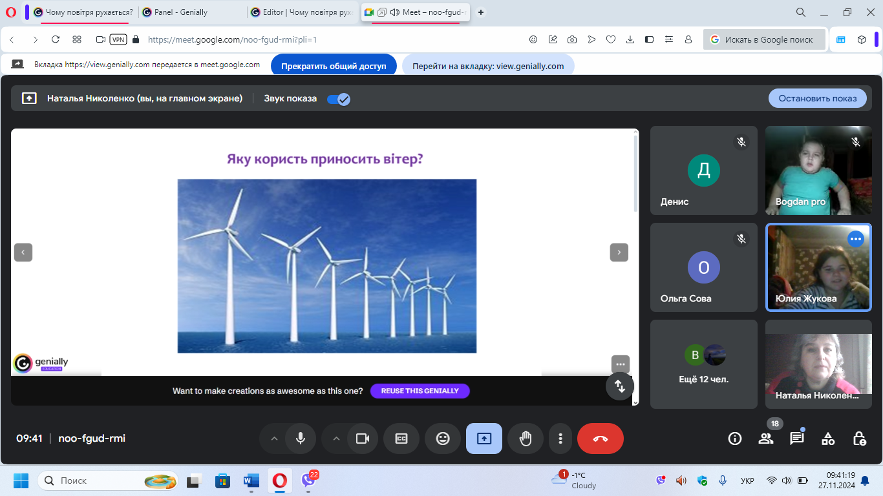The width and height of the screenshot is (883, 496).
Task: Toggle the presentation audio switch
Action: tap(338, 99)
